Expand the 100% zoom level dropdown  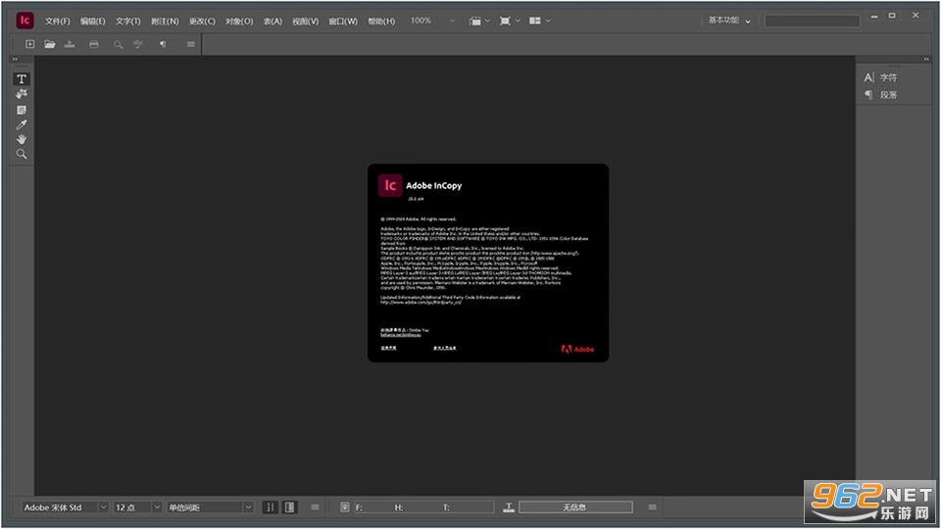(x=452, y=21)
